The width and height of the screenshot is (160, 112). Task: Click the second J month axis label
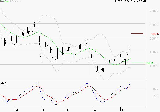(67, 110)
